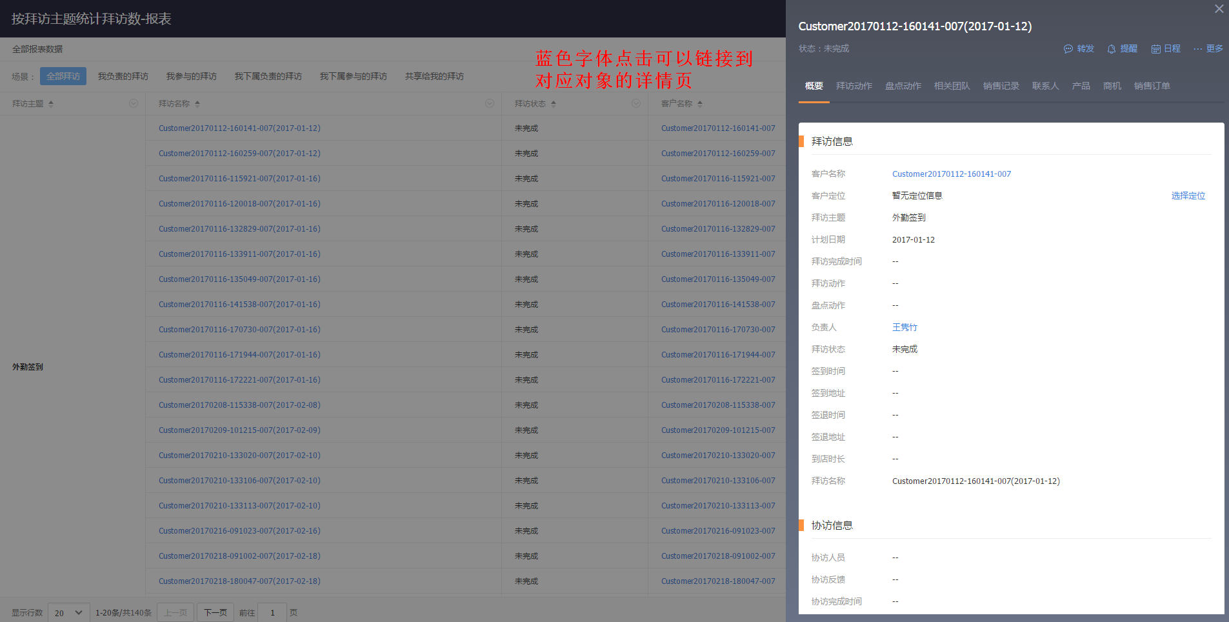This screenshot has width=1229, height=622.
Task: Switch to the 销售记录 tab
Action: (1001, 86)
